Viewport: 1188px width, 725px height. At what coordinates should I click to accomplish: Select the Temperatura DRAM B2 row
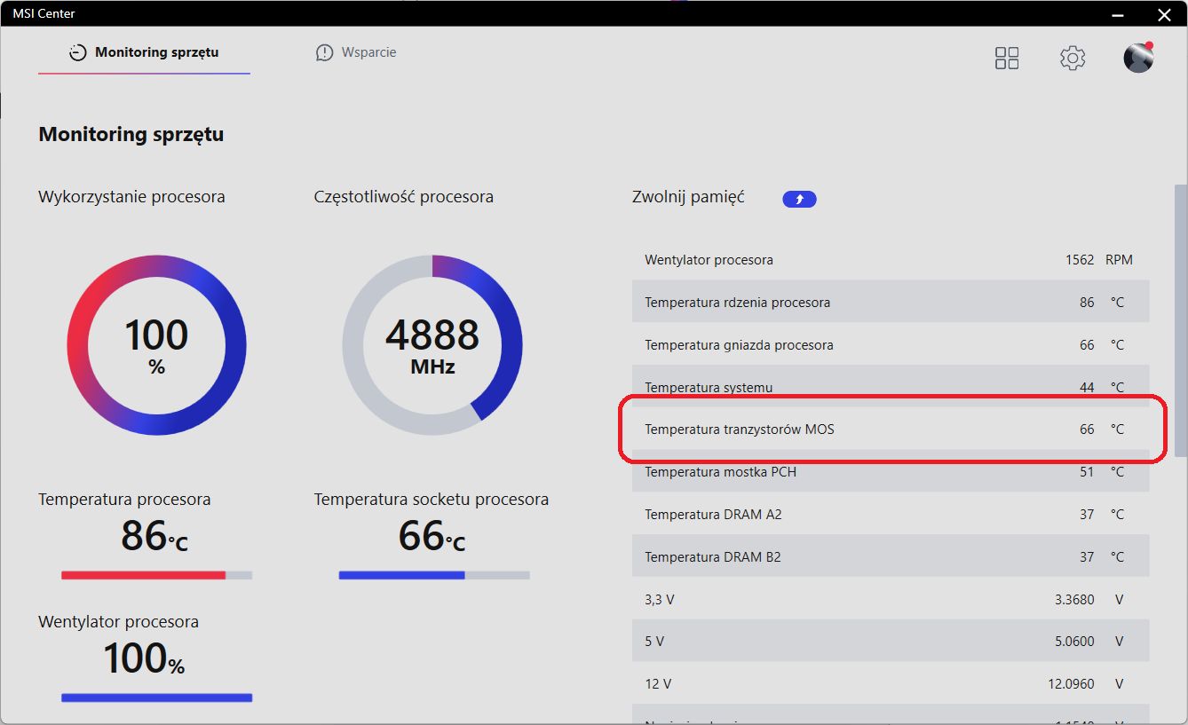(891, 557)
